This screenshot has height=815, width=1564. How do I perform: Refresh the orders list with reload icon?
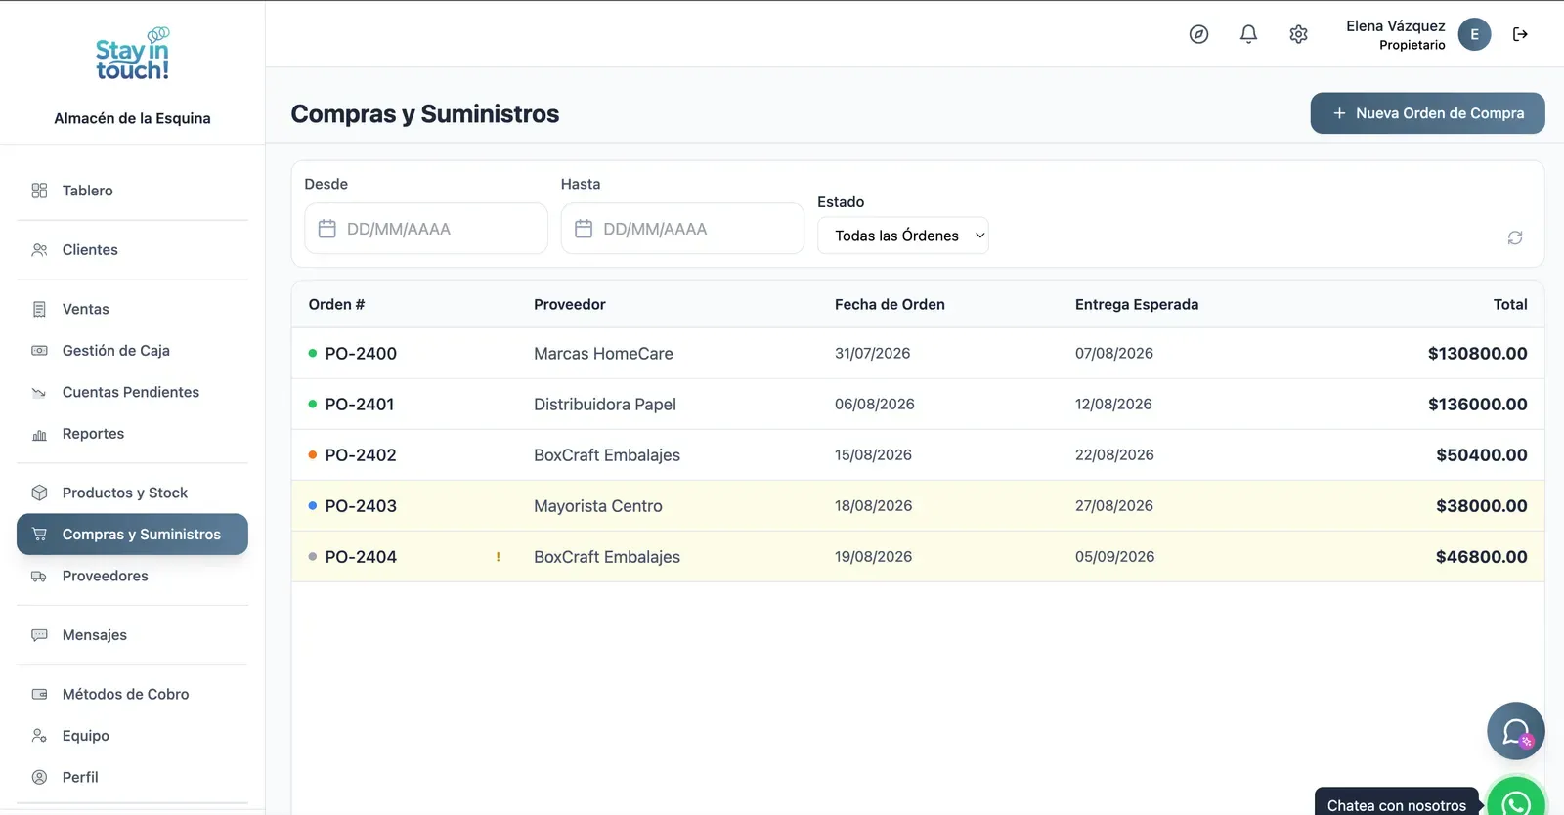[x=1515, y=237]
